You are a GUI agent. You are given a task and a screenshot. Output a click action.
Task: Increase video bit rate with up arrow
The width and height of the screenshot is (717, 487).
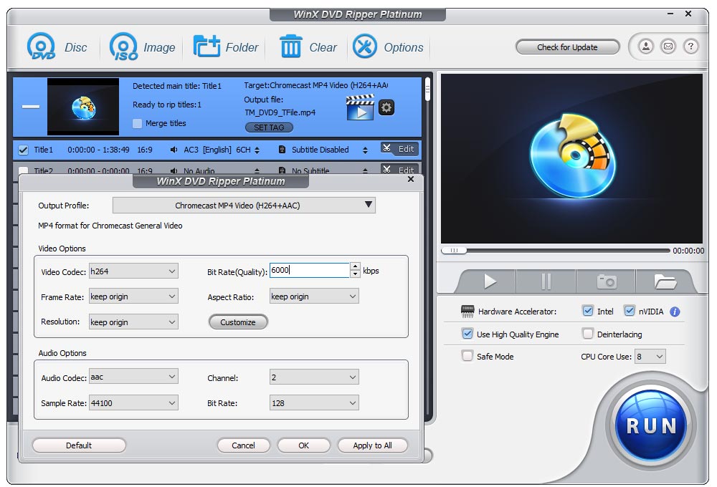click(x=356, y=266)
